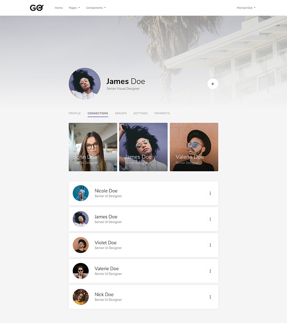Click the Nicole Doe name in list
Screen dimensions: 287x323
[106, 191]
